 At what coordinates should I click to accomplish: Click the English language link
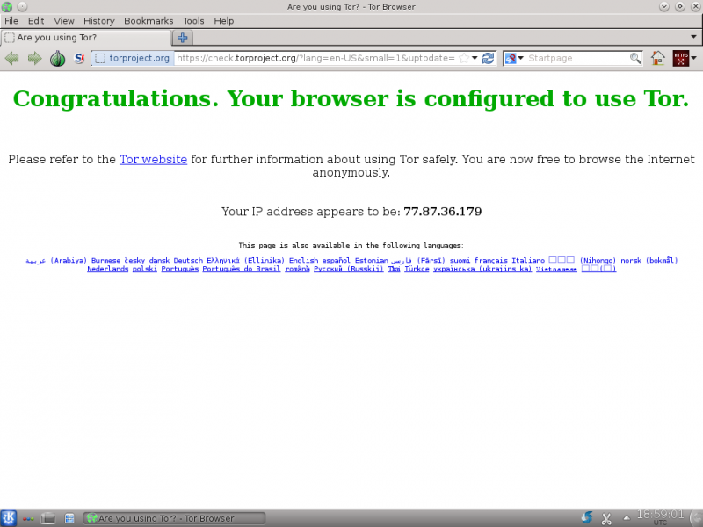[303, 260]
